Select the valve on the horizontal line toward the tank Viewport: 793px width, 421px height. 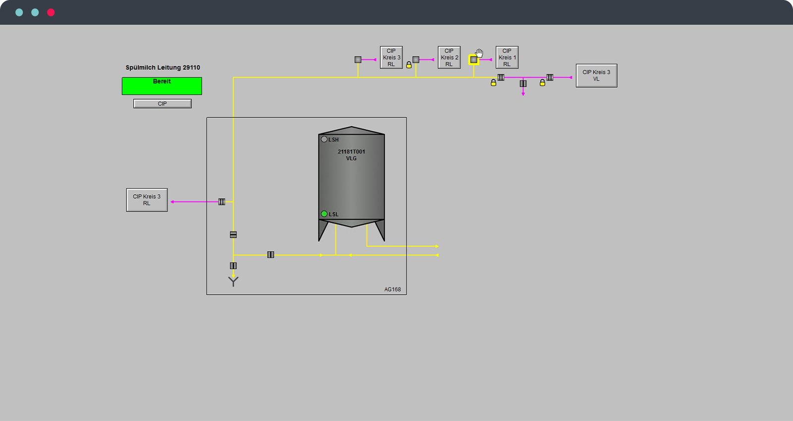(x=271, y=255)
